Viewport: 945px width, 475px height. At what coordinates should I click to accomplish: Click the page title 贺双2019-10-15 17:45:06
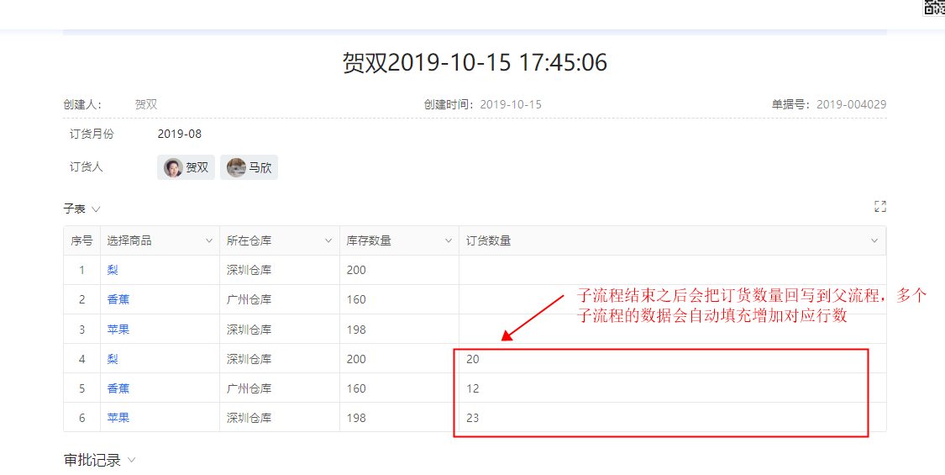(475, 63)
